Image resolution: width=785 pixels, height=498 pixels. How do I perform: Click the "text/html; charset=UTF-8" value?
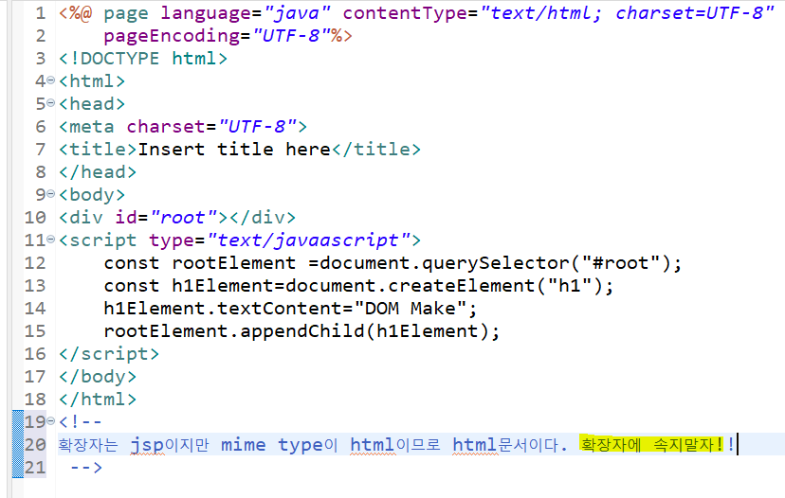(x=628, y=13)
